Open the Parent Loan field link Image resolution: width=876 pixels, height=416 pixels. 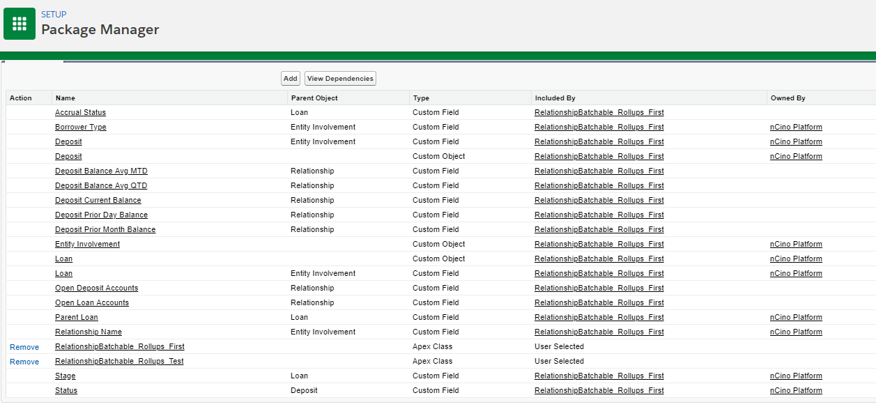point(77,317)
